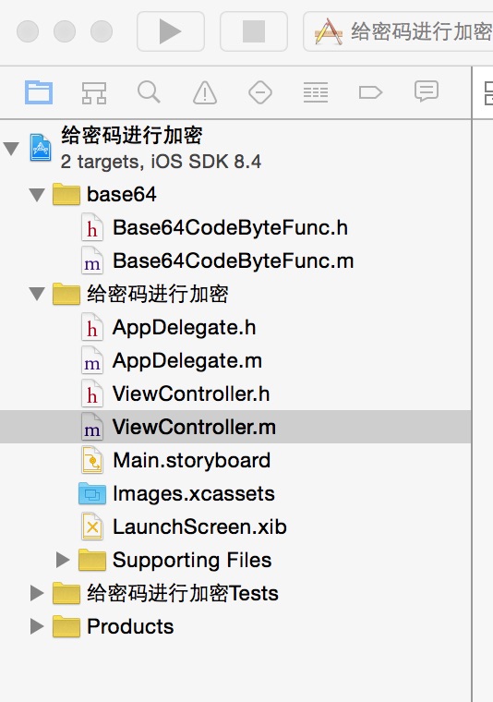Screen dimensions: 493x702
Task: Click the Stop button in toolbar
Action: tap(254, 31)
